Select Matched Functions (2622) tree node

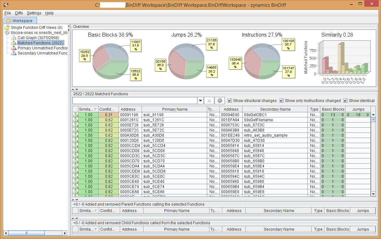click(x=40, y=43)
